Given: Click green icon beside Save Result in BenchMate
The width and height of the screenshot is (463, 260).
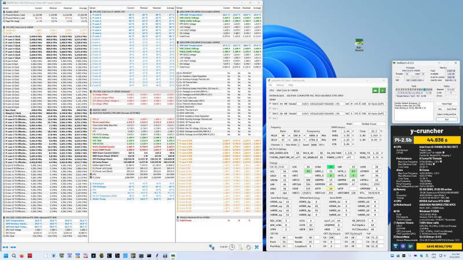Looking at the screenshot, I should click(x=410, y=246).
